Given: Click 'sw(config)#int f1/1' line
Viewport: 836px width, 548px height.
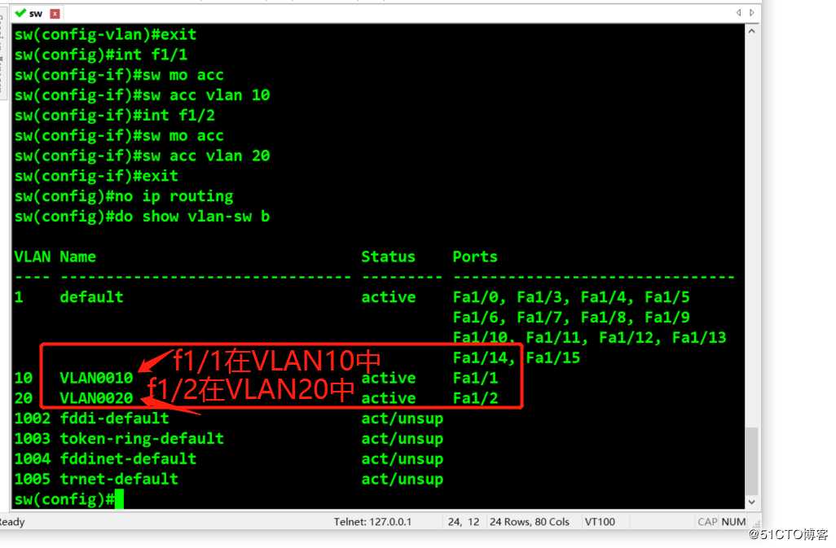Looking at the screenshot, I should (x=101, y=55).
